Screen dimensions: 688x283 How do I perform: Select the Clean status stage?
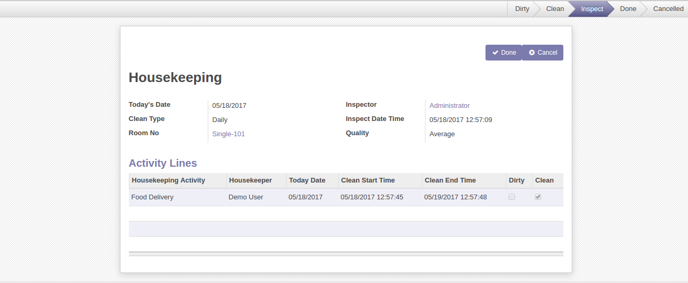click(555, 9)
